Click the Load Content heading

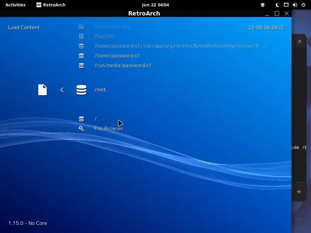coord(24,27)
